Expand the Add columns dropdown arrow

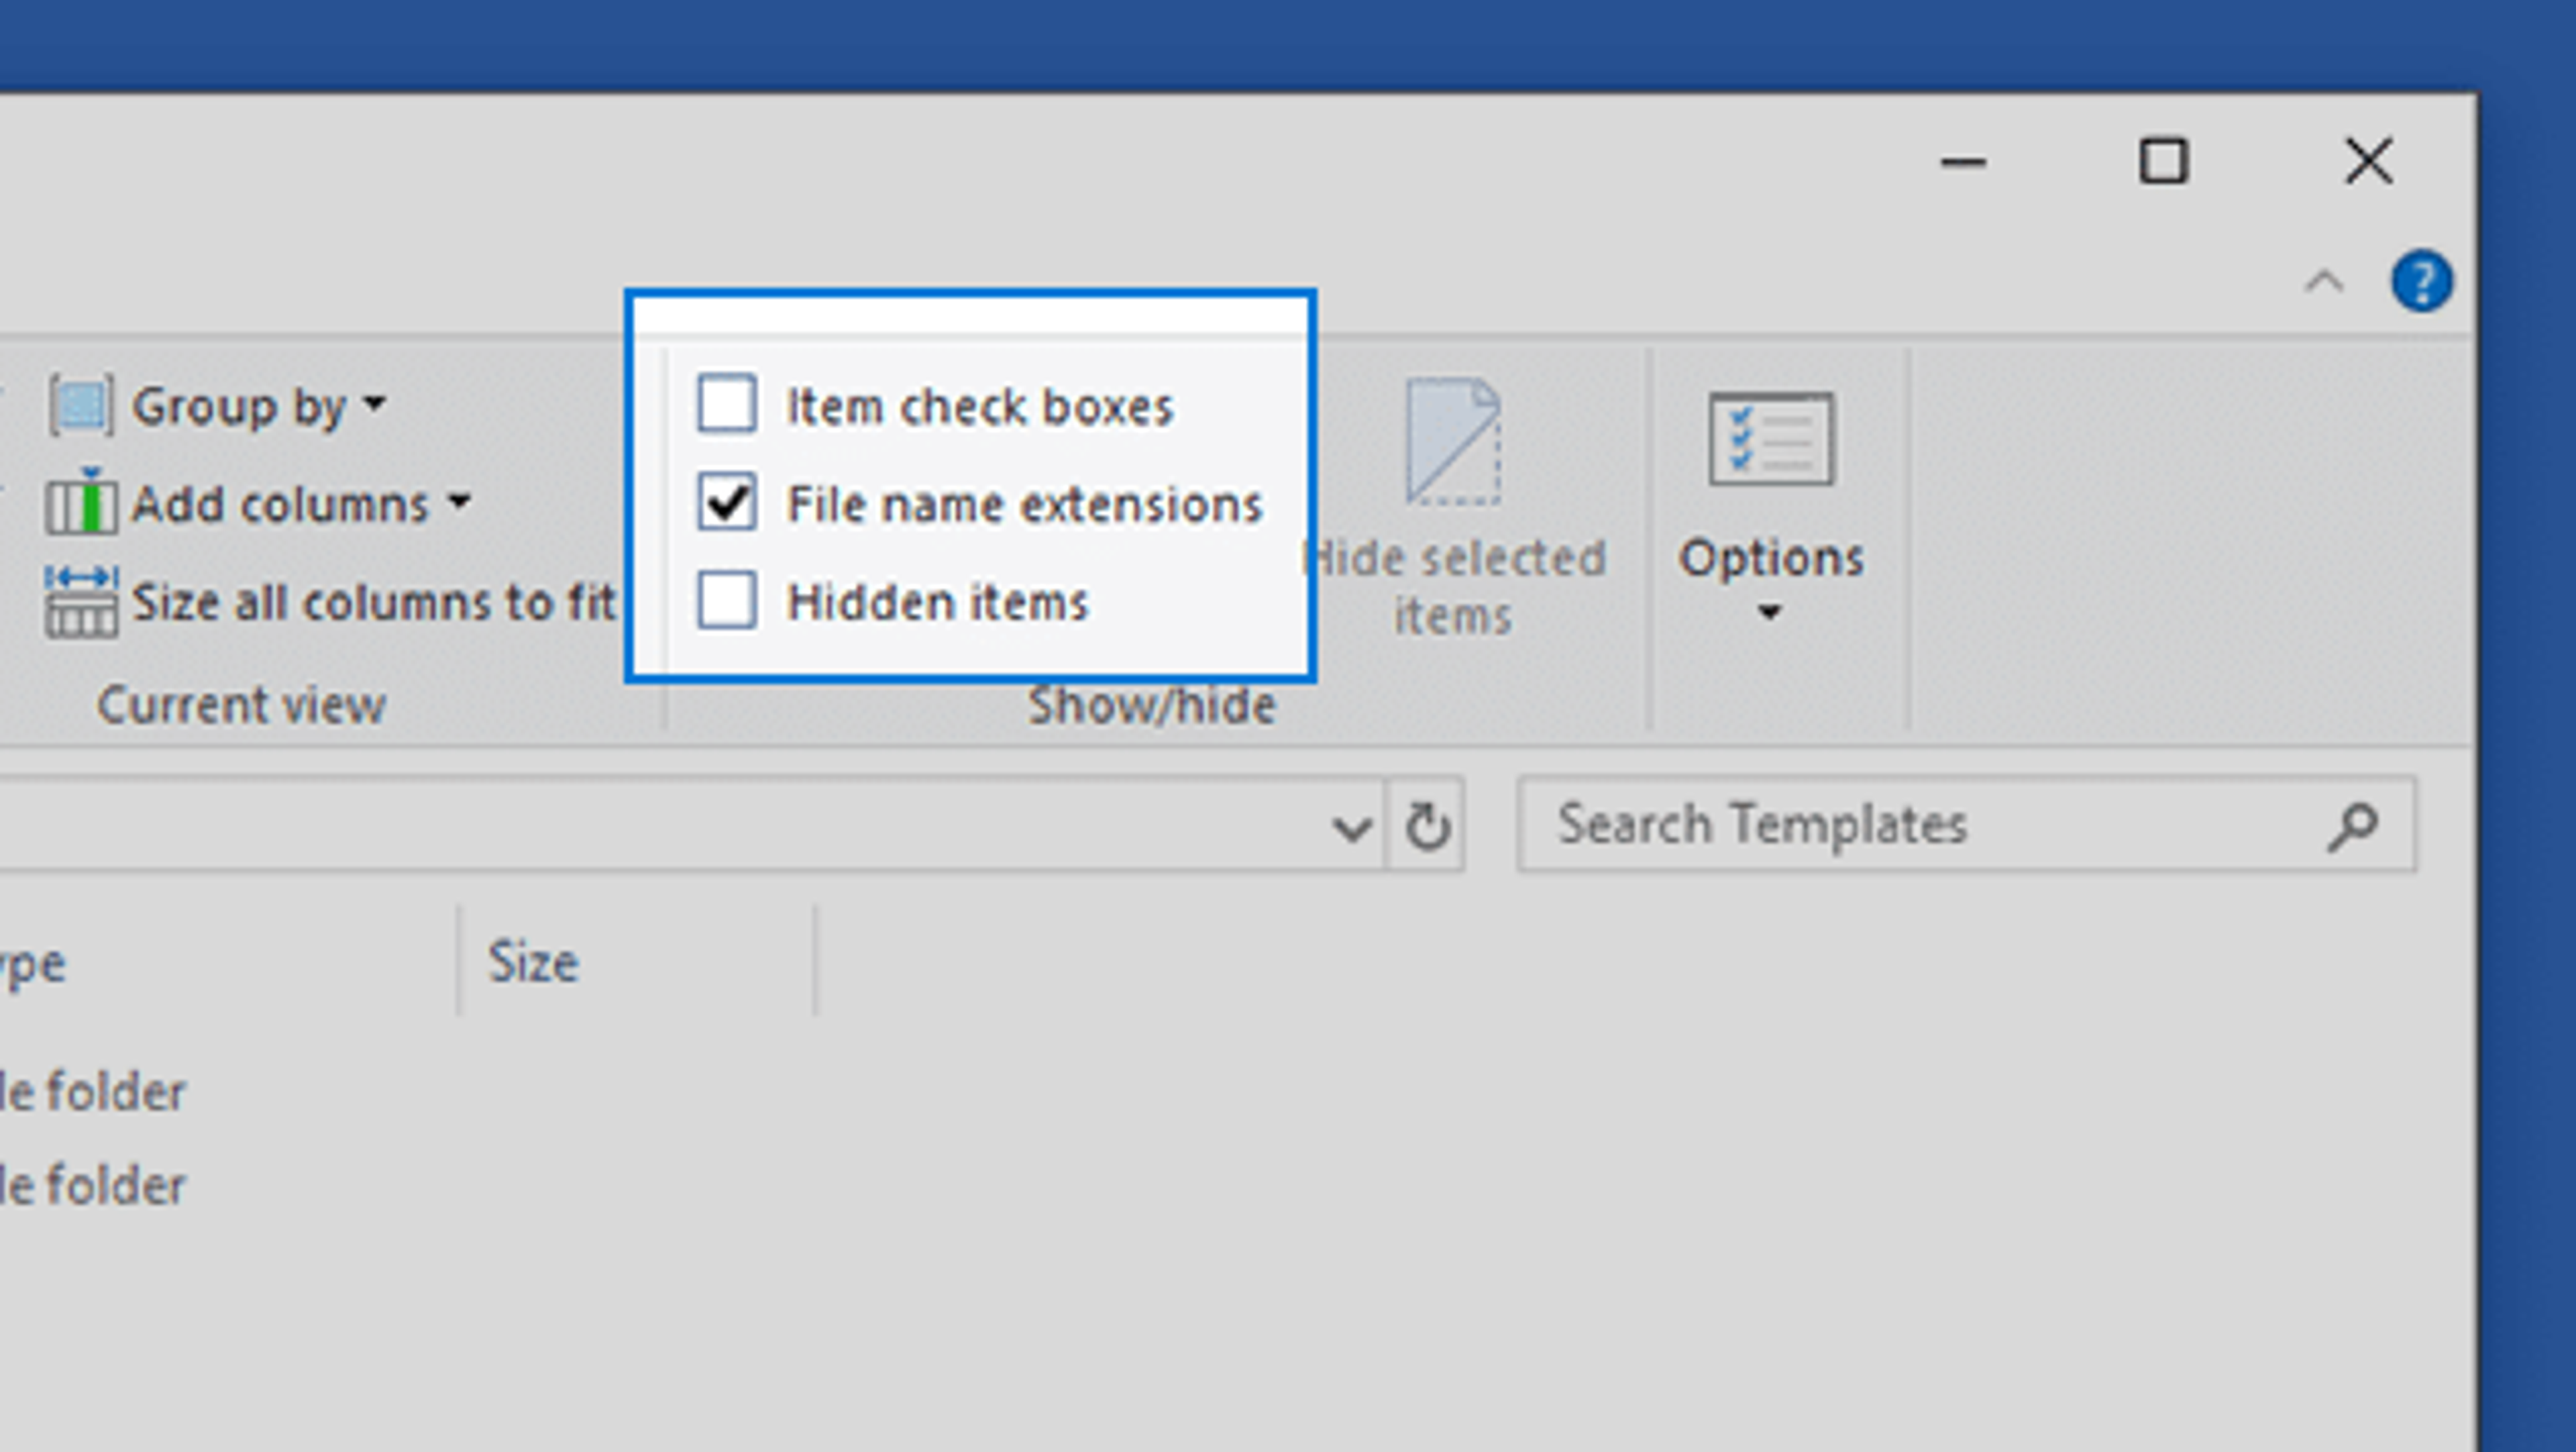pyautogui.click(x=458, y=500)
